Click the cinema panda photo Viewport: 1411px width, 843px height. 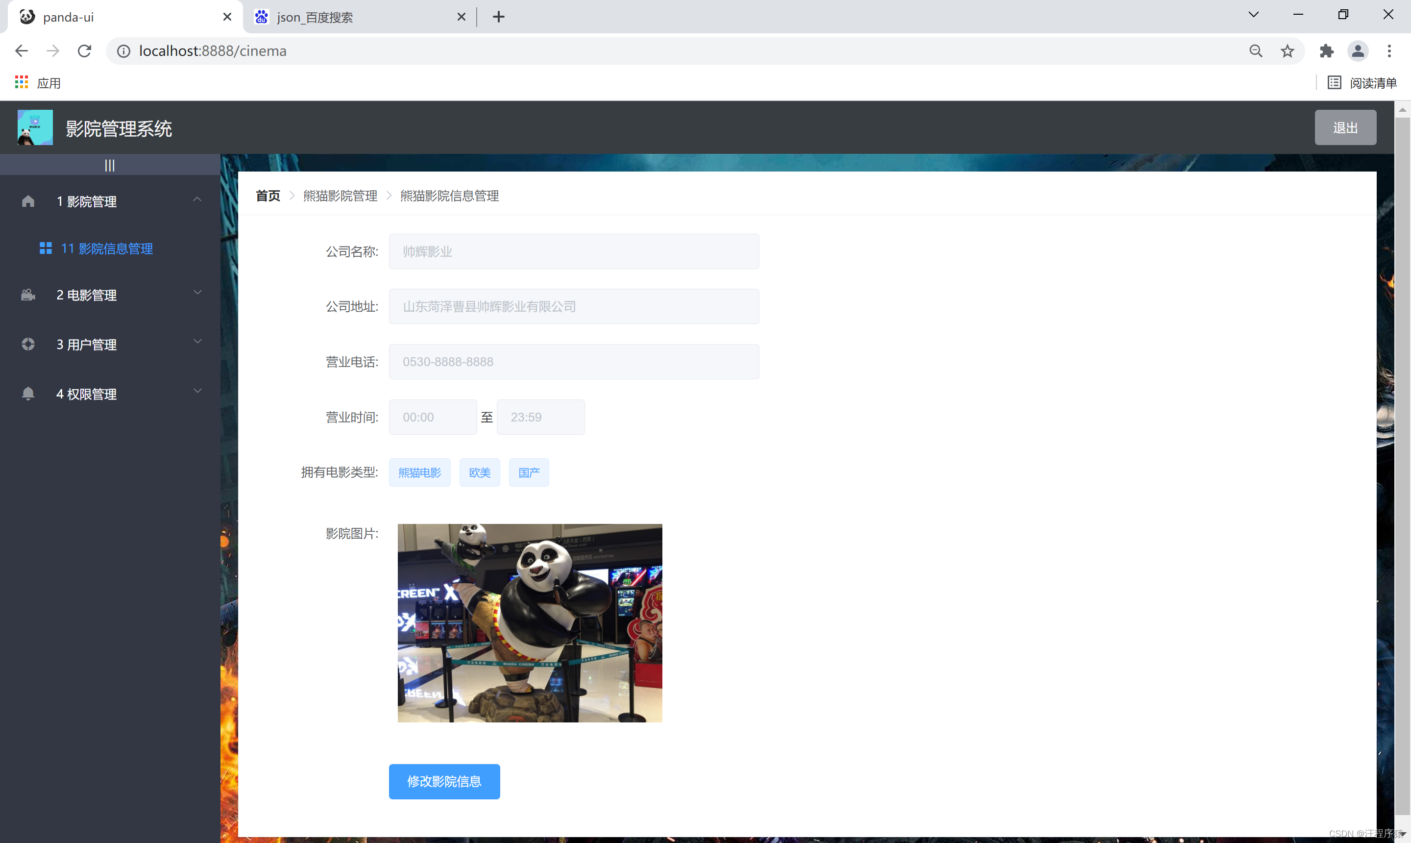point(530,622)
